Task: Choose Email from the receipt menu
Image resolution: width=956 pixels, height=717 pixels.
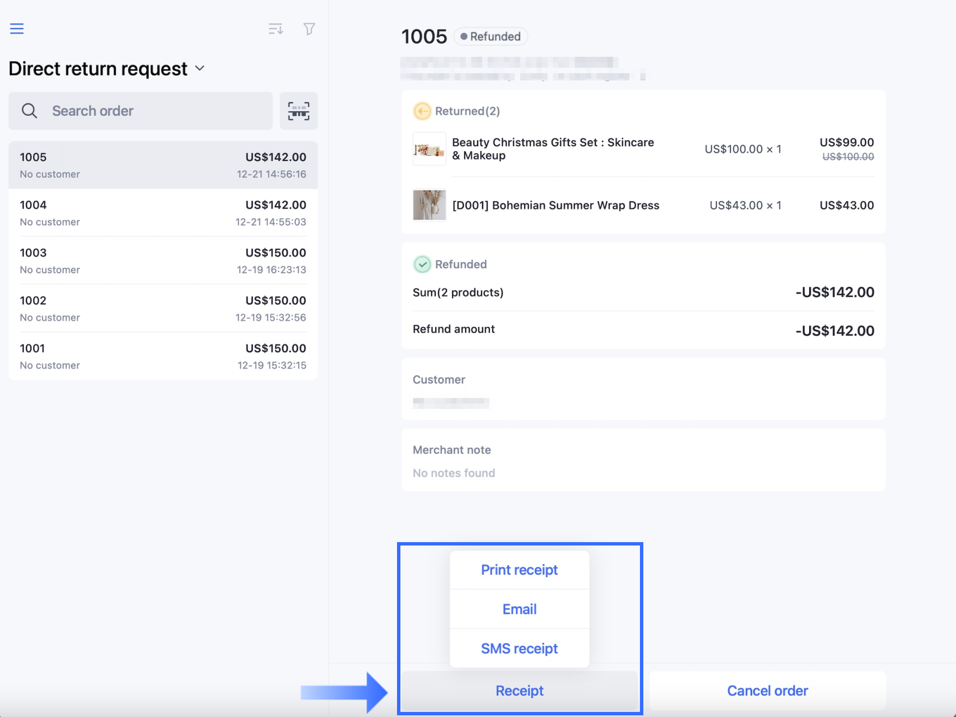Action: tap(519, 609)
